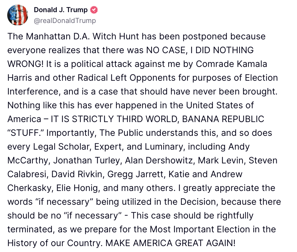This screenshot has height=252, width=297.
Task: Click the red verified checkmark badge
Action: [94, 10]
